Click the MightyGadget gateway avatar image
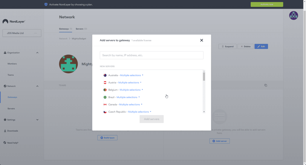 [x=68, y=64]
